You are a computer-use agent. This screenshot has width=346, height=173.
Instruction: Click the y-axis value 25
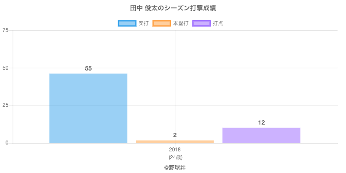click(5, 106)
